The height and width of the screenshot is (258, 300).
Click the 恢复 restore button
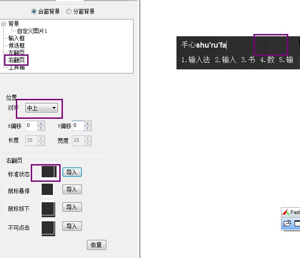[96, 245]
